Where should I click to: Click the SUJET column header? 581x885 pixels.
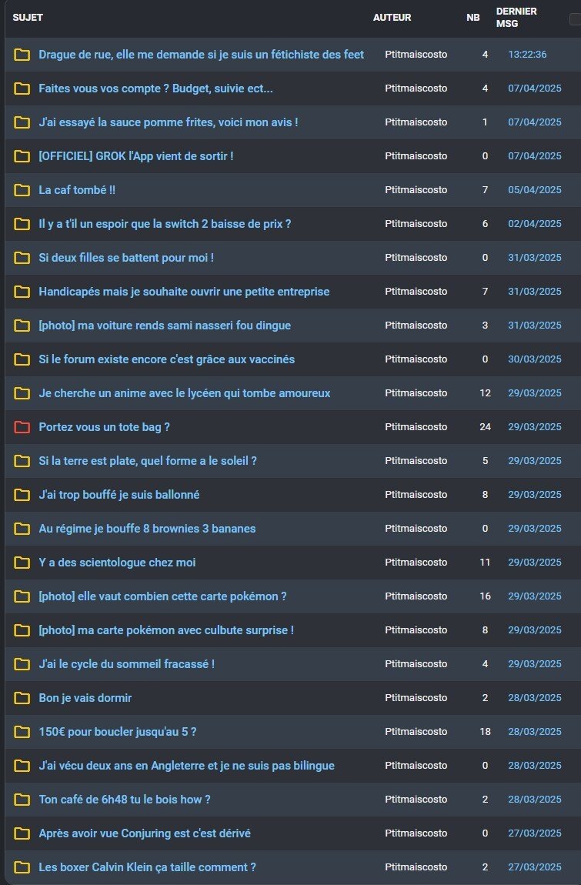28,18
